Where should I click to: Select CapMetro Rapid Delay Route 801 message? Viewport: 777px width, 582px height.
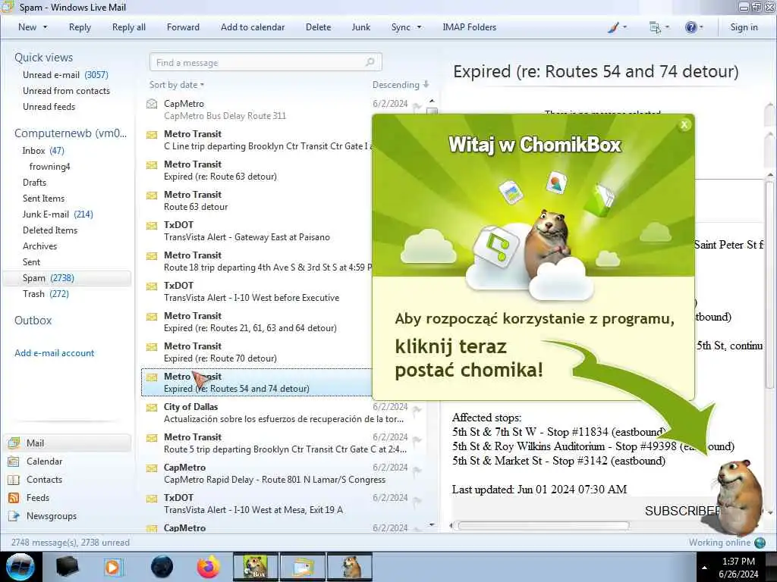click(x=282, y=473)
